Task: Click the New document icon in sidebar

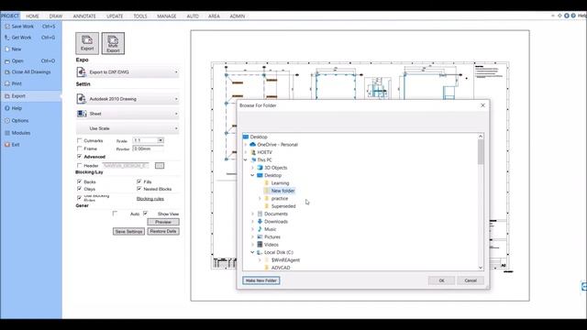Action: pos(7,49)
